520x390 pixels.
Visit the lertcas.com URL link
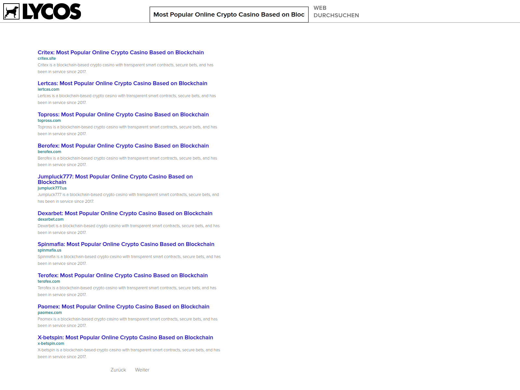[x=48, y=89]
